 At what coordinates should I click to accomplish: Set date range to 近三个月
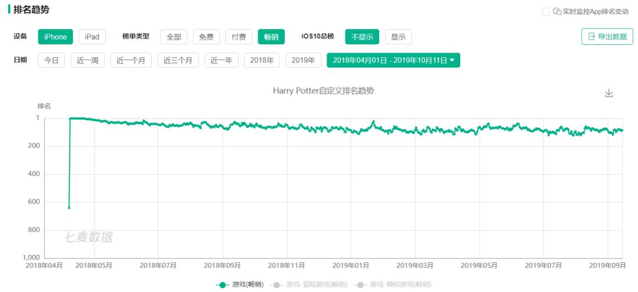[x=178, y=60]
